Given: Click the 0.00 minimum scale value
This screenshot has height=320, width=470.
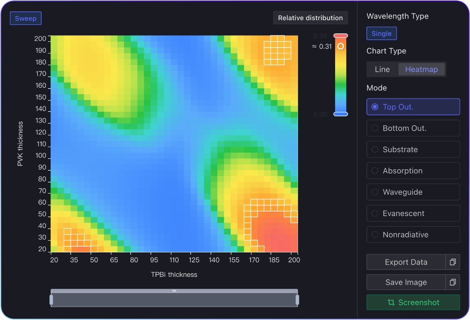Looking at the screenshot, I should point(320,114).
